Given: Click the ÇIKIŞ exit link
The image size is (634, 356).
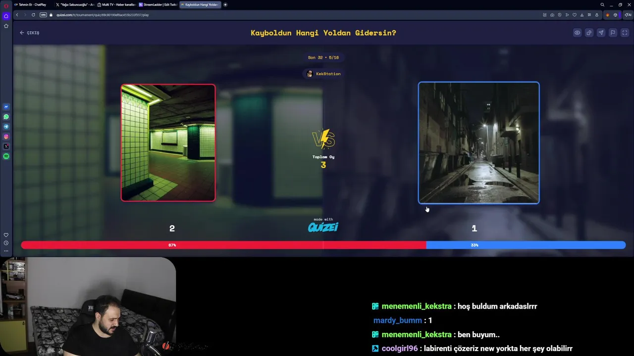Looking at the screenshot, I should [29, 33].
